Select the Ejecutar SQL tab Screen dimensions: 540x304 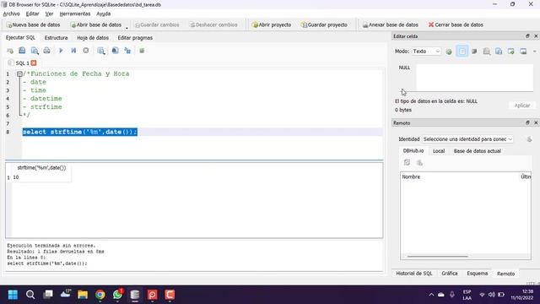pos(20,37)
